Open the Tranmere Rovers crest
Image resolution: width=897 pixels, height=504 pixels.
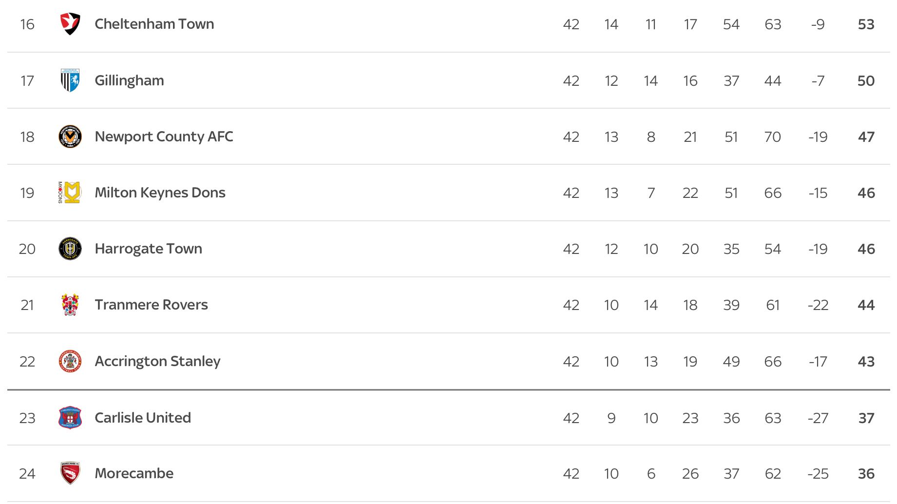(x=70, y=305)
